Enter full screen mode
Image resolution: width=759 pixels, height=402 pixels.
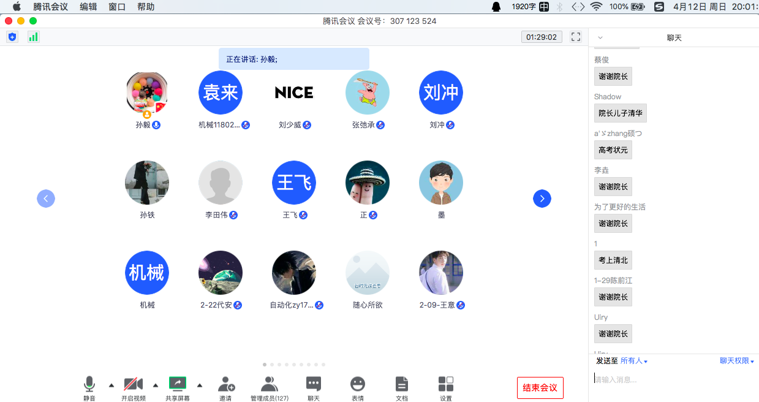(576, 37)
